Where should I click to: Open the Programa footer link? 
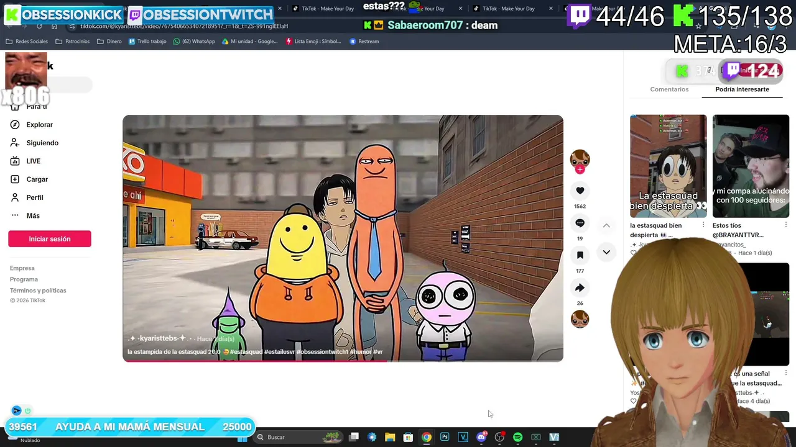click(24, 279)
